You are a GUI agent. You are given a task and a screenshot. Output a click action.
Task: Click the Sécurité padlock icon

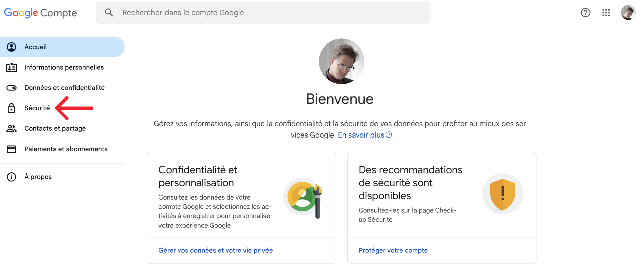click(11, 108)
